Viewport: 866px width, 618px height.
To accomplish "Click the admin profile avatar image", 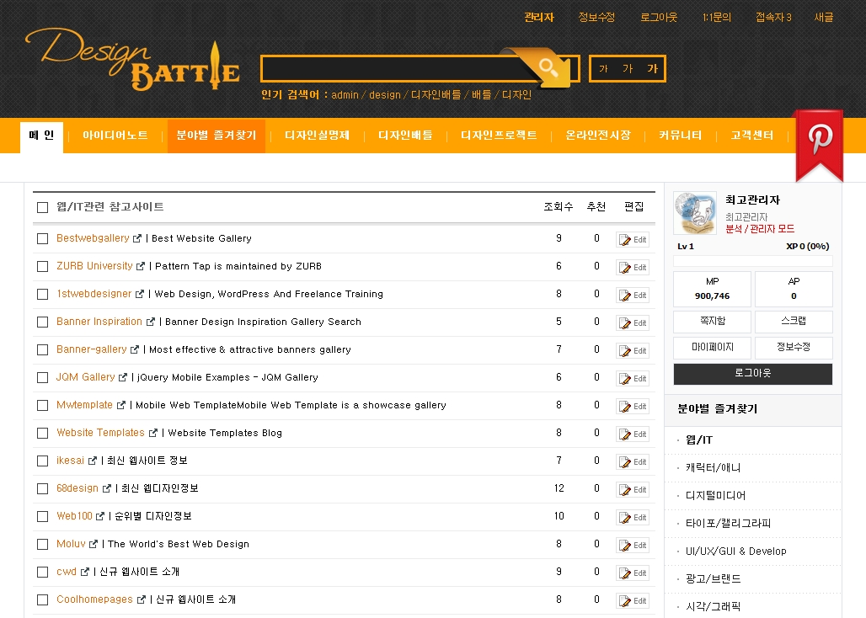I will click(695, 213).
